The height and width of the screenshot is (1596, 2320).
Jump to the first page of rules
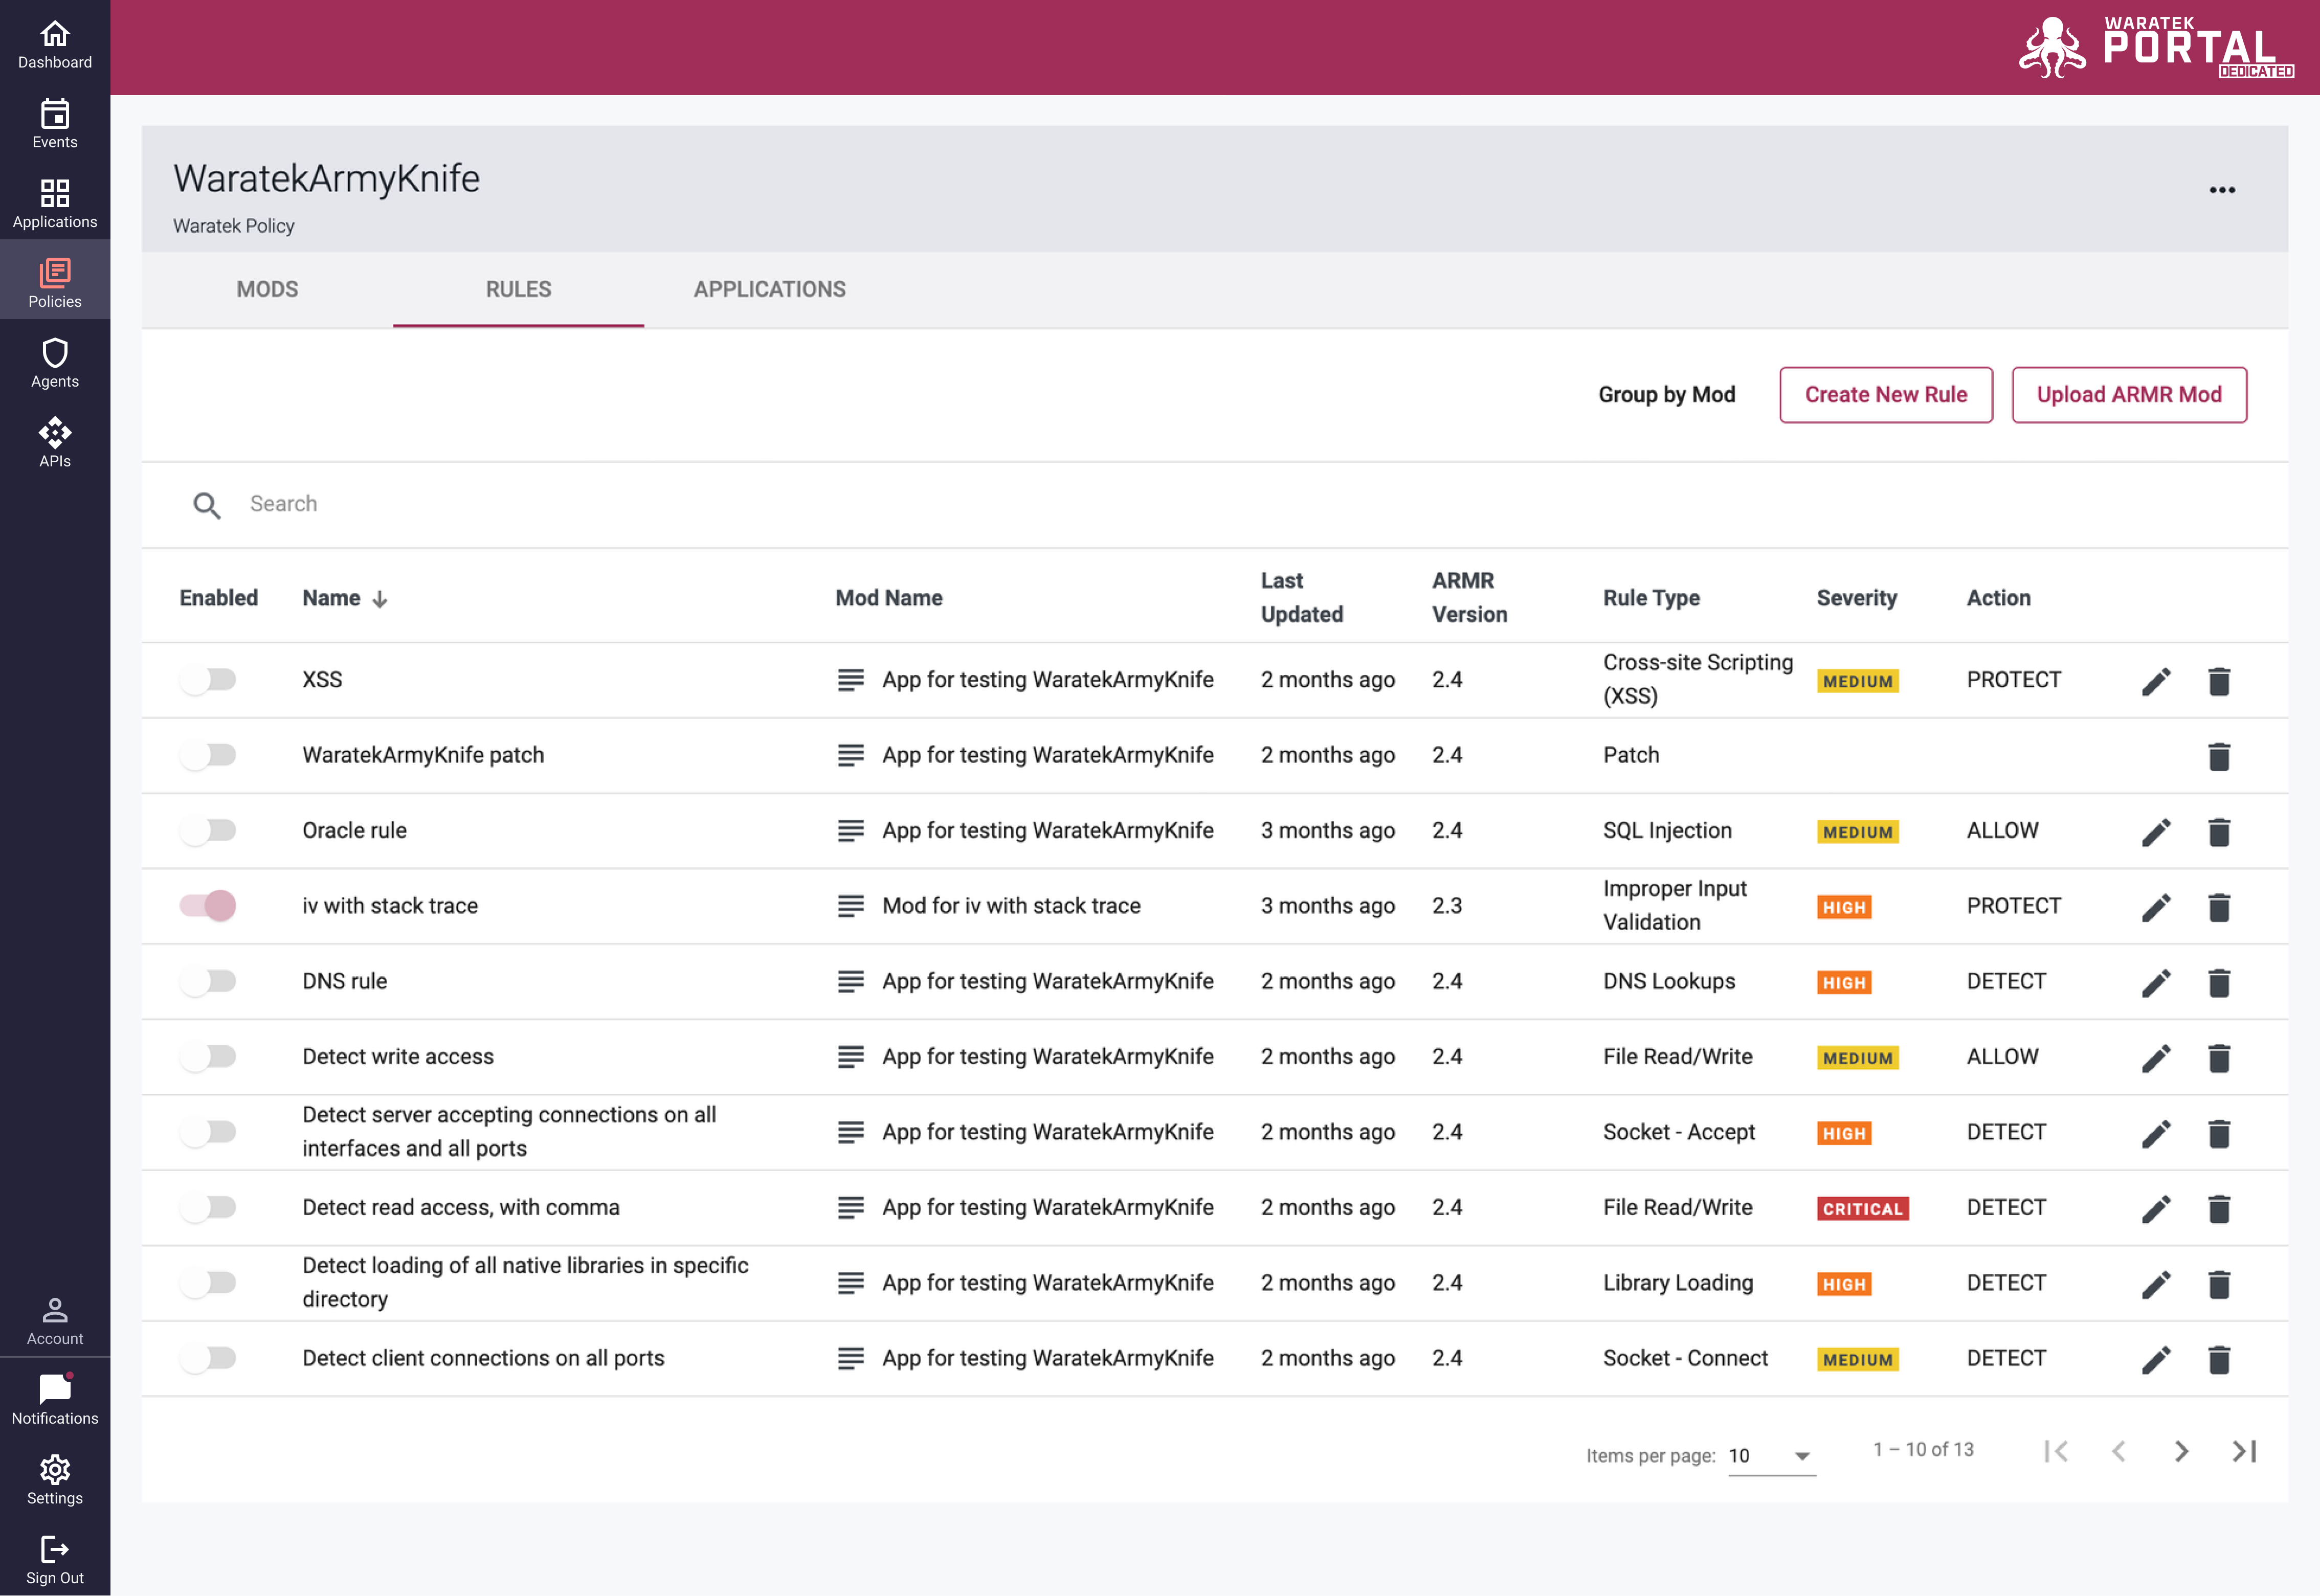(2056, 1451)
